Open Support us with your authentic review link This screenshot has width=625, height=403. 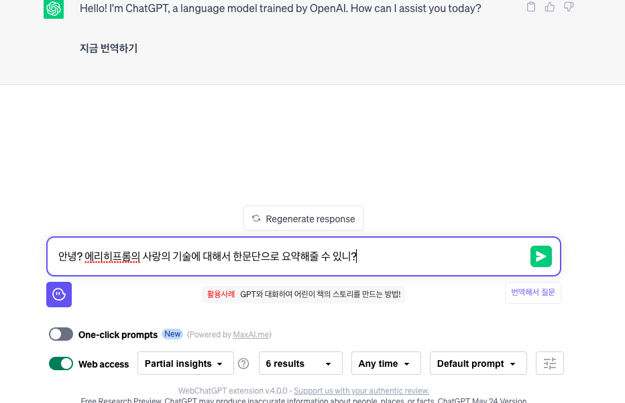pyautogui.click(x=361, y=391)
